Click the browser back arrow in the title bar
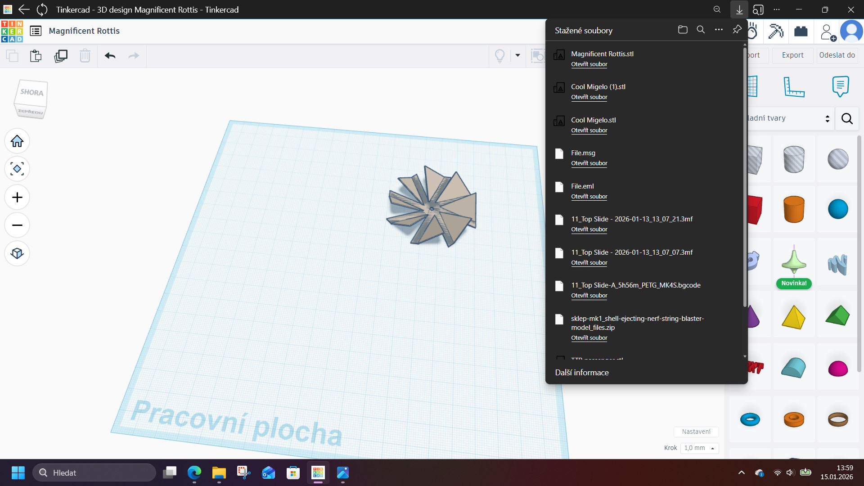 coord(24,9)
